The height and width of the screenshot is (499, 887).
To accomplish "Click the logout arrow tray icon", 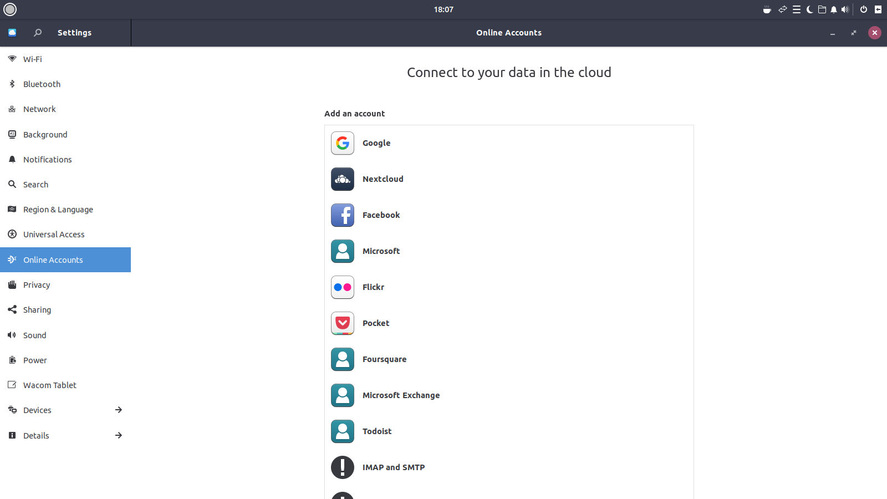I will [x=878, y=9].
